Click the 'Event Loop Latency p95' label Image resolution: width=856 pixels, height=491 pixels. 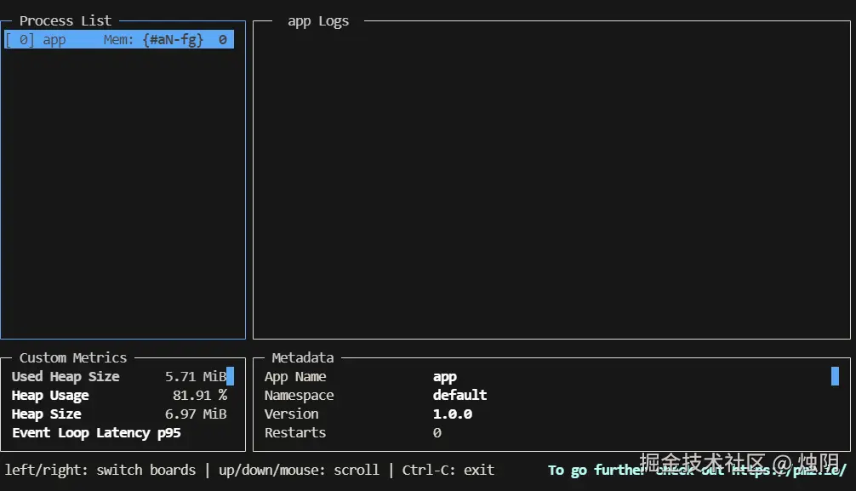click(x=97, y=433)
